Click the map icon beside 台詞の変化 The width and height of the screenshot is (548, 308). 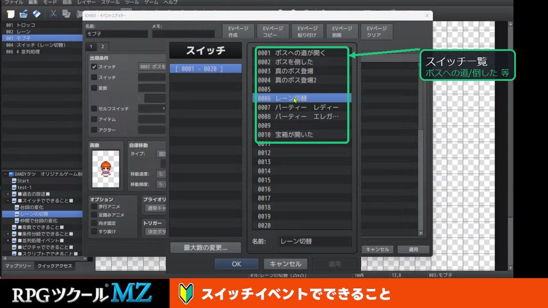tap(17, 207)
